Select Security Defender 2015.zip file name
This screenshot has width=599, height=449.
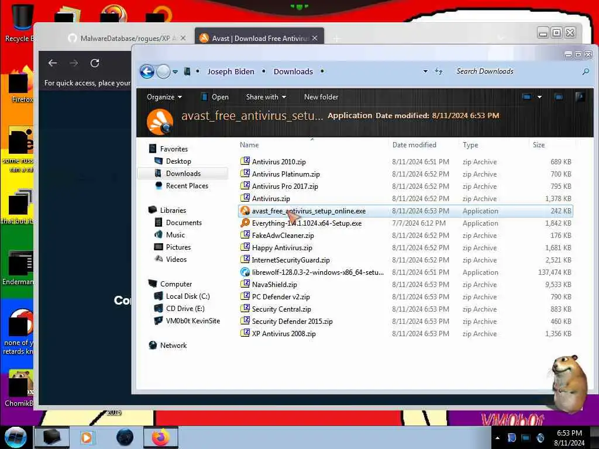coord(292,322)
